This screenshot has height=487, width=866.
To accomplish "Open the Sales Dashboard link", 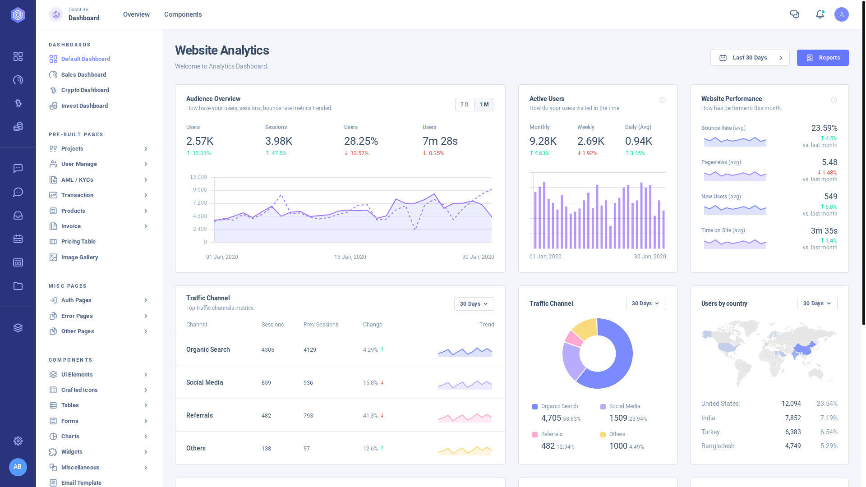I will pos(83,75).
